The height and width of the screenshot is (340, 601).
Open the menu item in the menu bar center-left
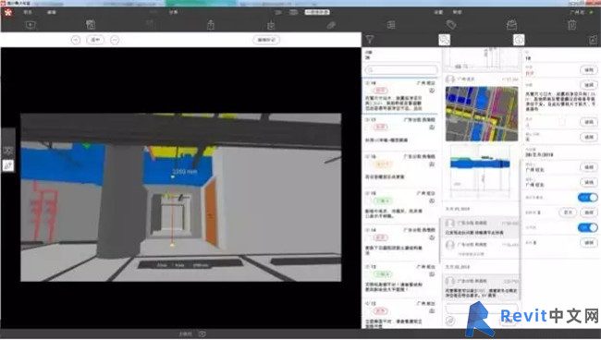173,12
